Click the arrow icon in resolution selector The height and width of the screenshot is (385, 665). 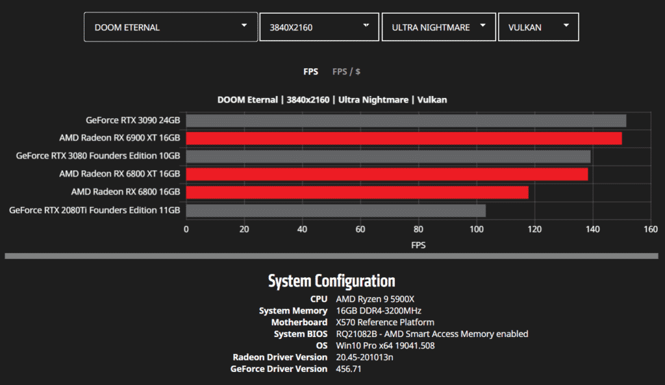[x=366, y=25]
